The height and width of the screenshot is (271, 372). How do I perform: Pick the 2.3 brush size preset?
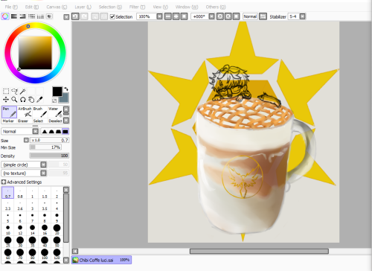coord(8,205)
